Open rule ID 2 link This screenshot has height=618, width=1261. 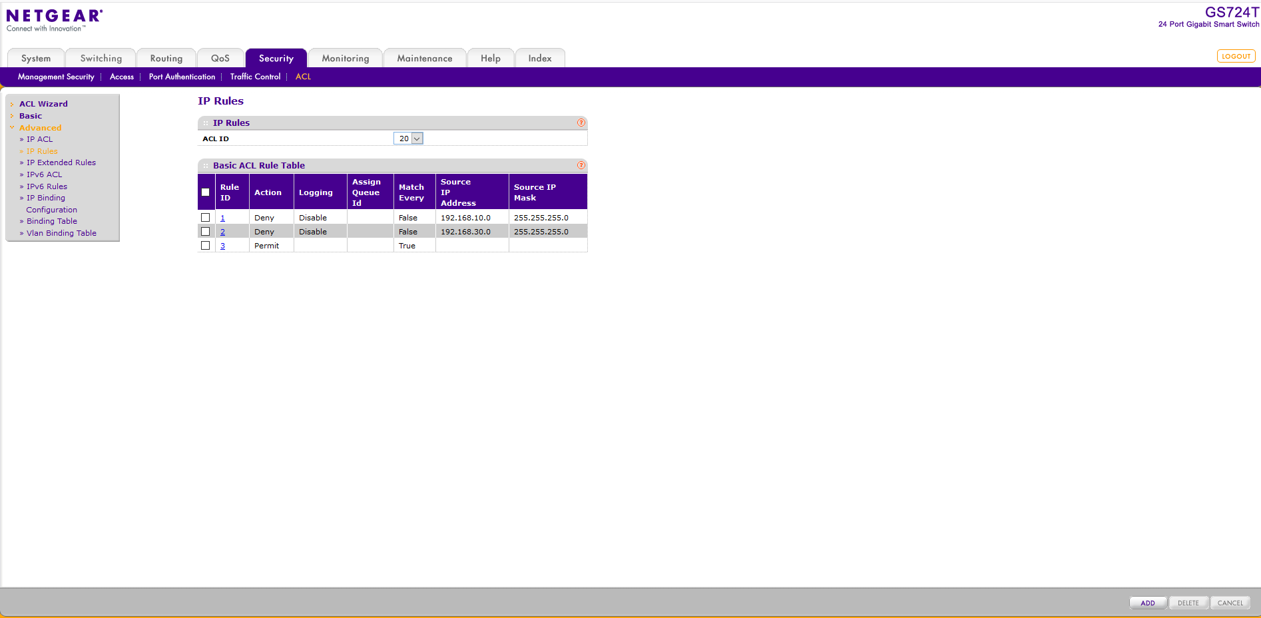(222, 232)
